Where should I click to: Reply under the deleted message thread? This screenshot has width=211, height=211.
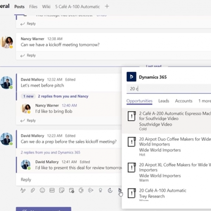coord(28,24)
